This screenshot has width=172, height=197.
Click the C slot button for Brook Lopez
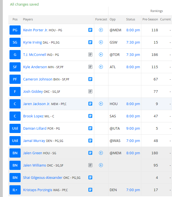[x=15, y=116]
